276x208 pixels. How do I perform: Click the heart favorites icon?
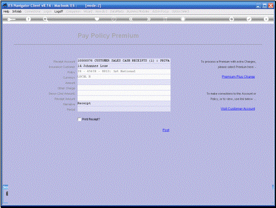click(97, 19)
